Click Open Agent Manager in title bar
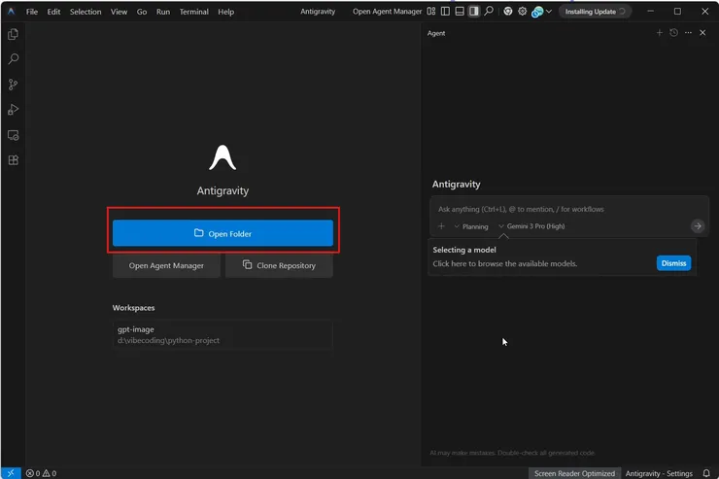 387,12
